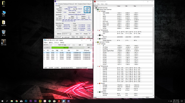Launch Photoshop from the taskbar
This screenshot has height=103, width=185.
(x=26, y=101)
